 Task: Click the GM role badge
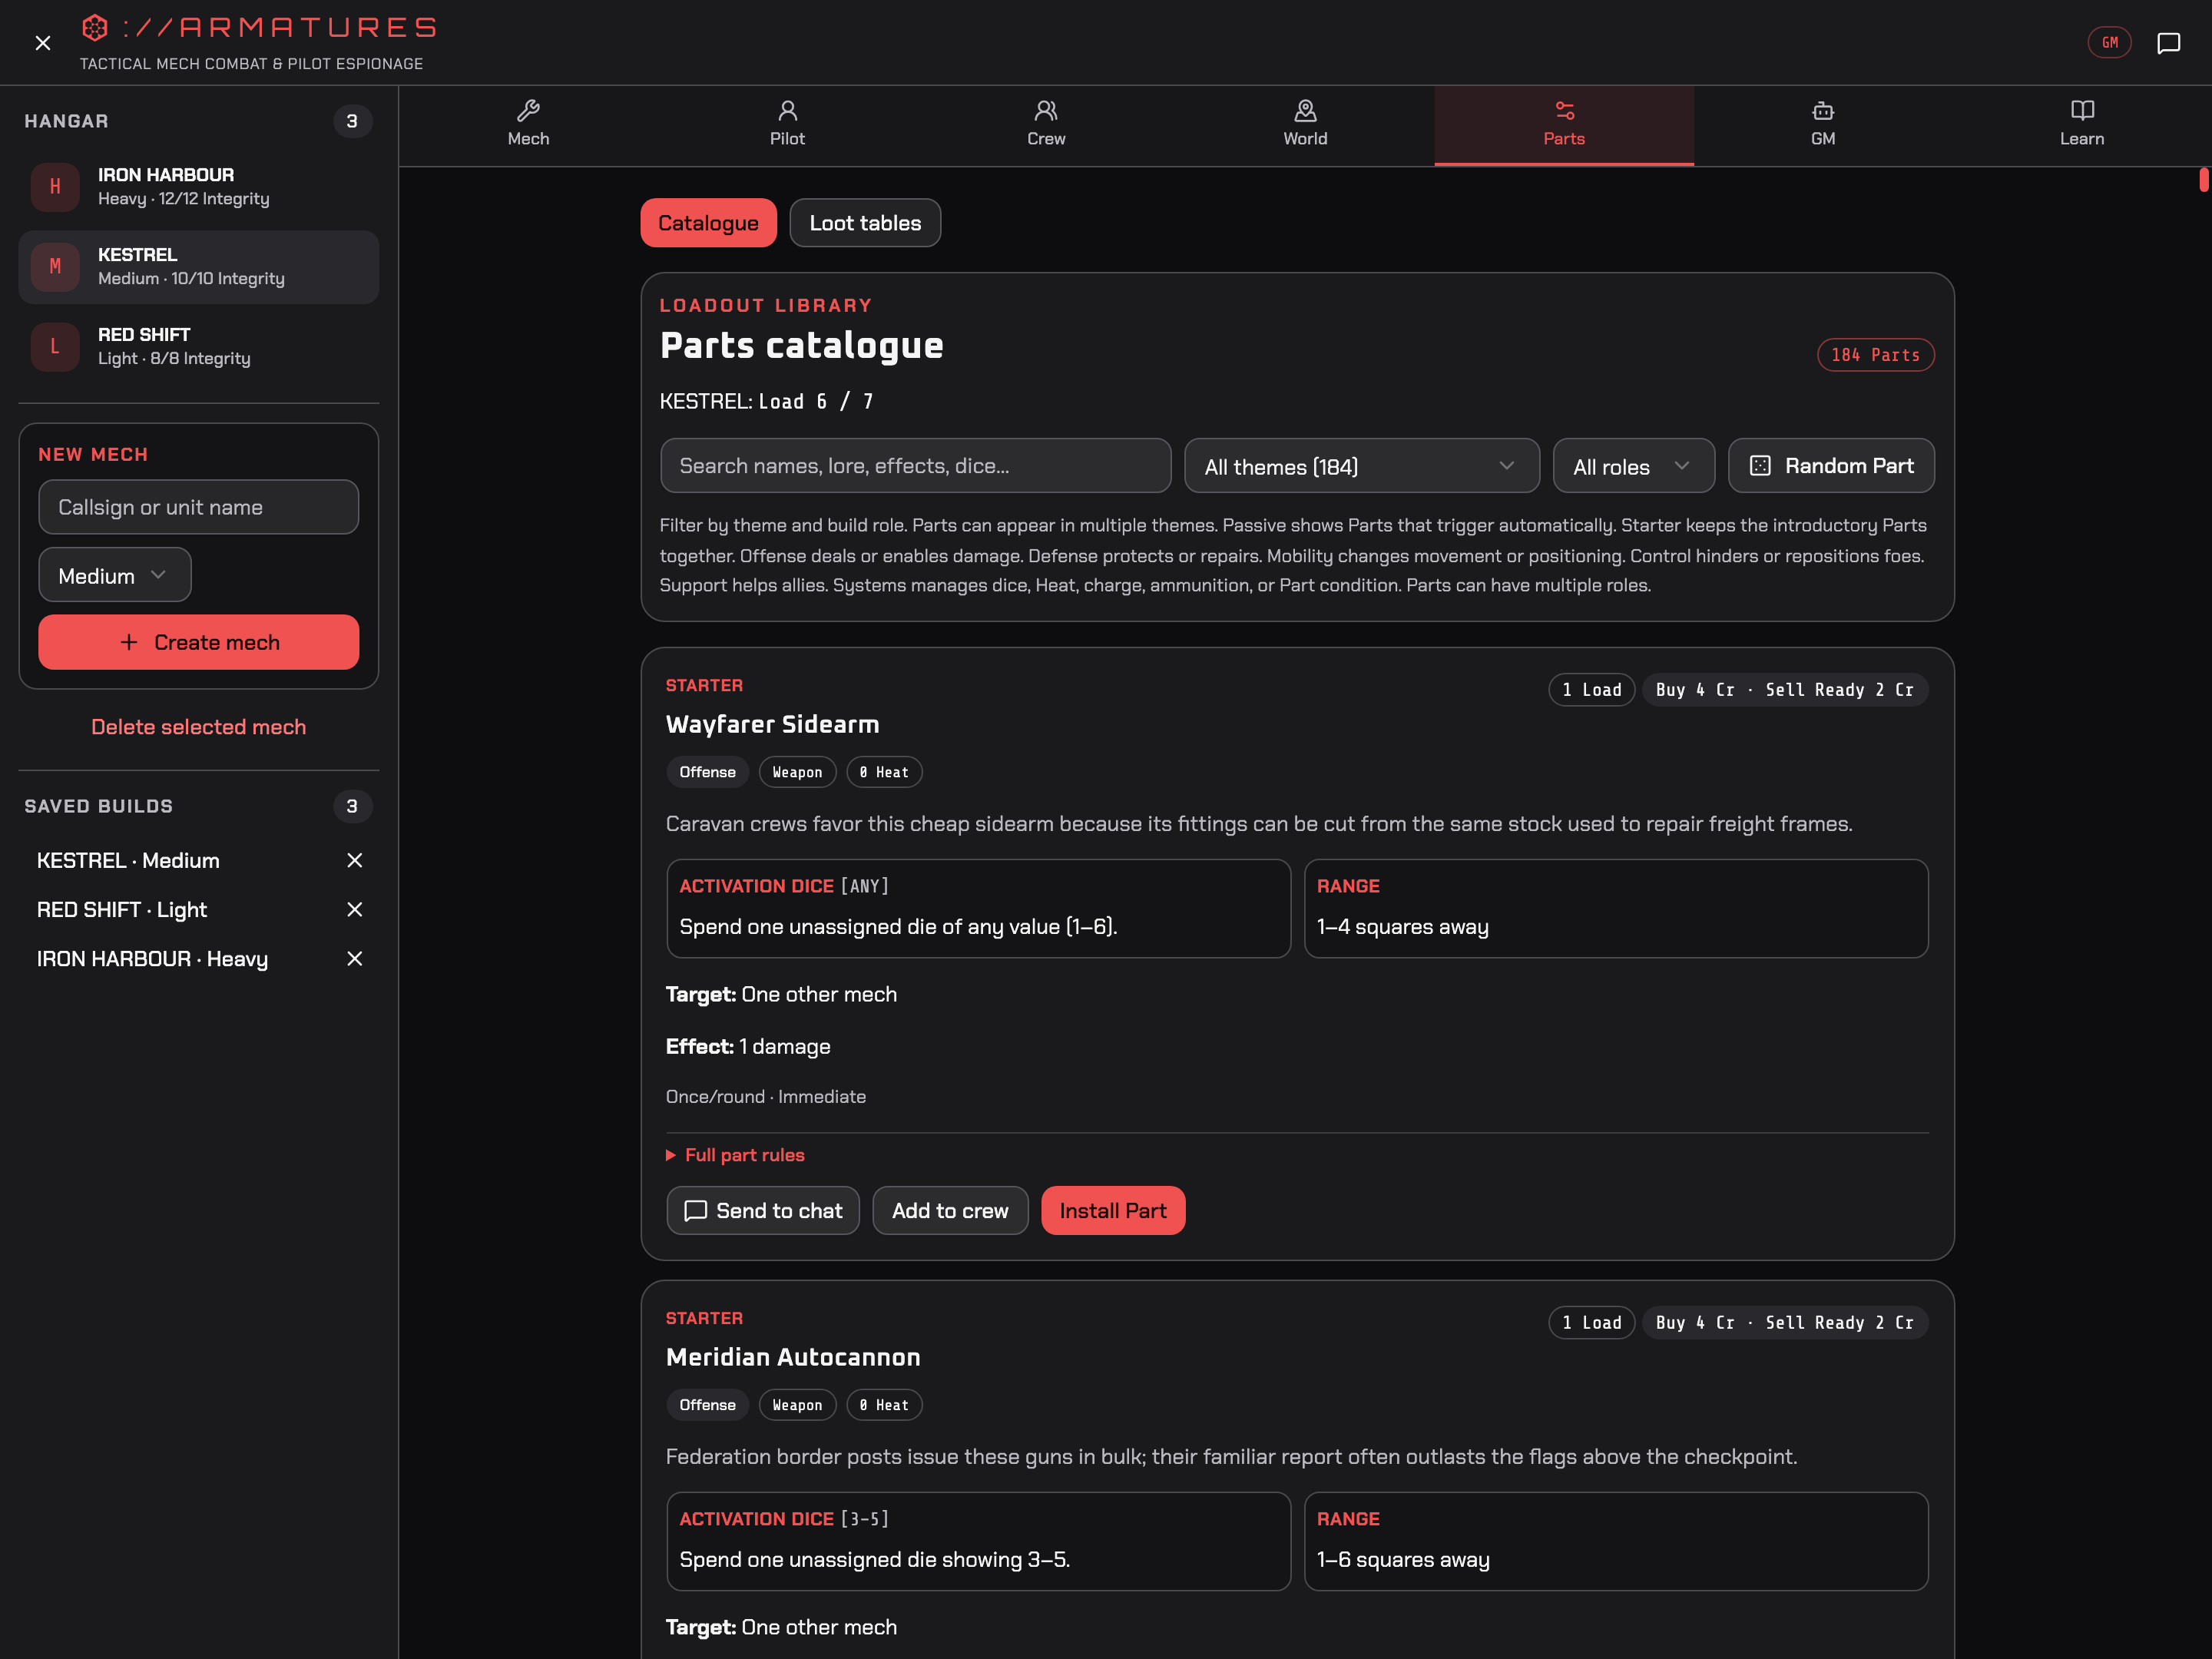2109,43
